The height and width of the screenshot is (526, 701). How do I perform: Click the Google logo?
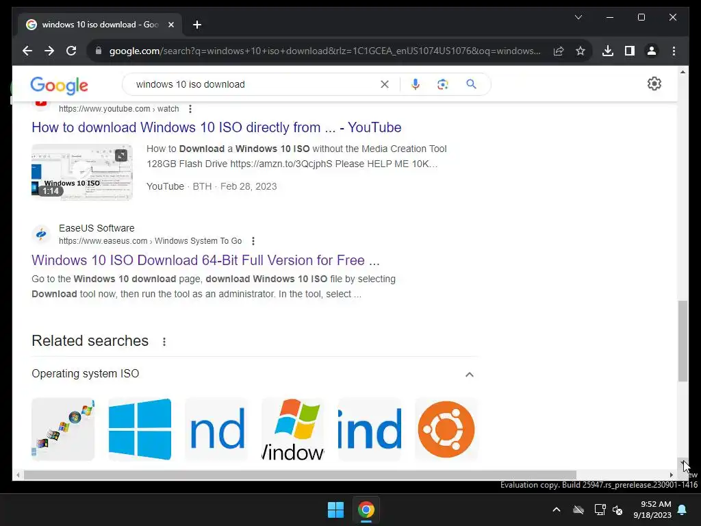click(x=59, y=85)
